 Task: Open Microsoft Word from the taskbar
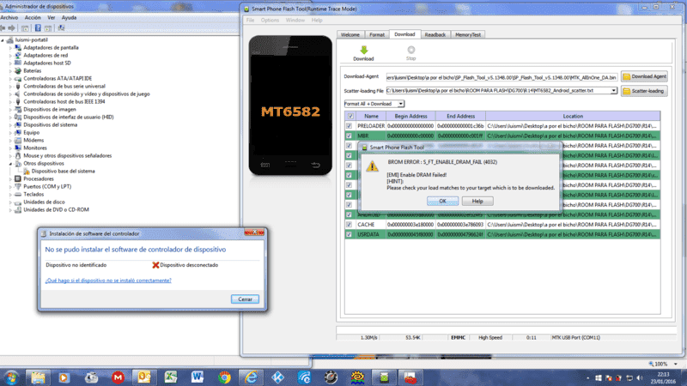pyautogui.click(x=198, y=377)
